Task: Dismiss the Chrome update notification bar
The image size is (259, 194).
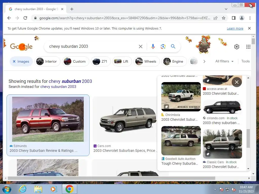Action: (249, 28)
